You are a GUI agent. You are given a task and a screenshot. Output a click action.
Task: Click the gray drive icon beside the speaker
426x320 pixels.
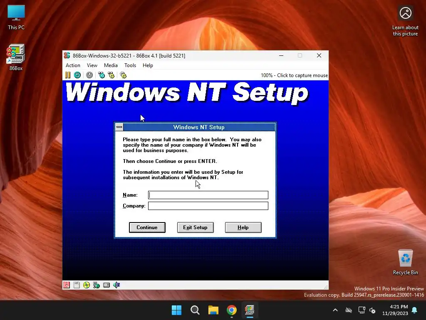tap(106, 285)
